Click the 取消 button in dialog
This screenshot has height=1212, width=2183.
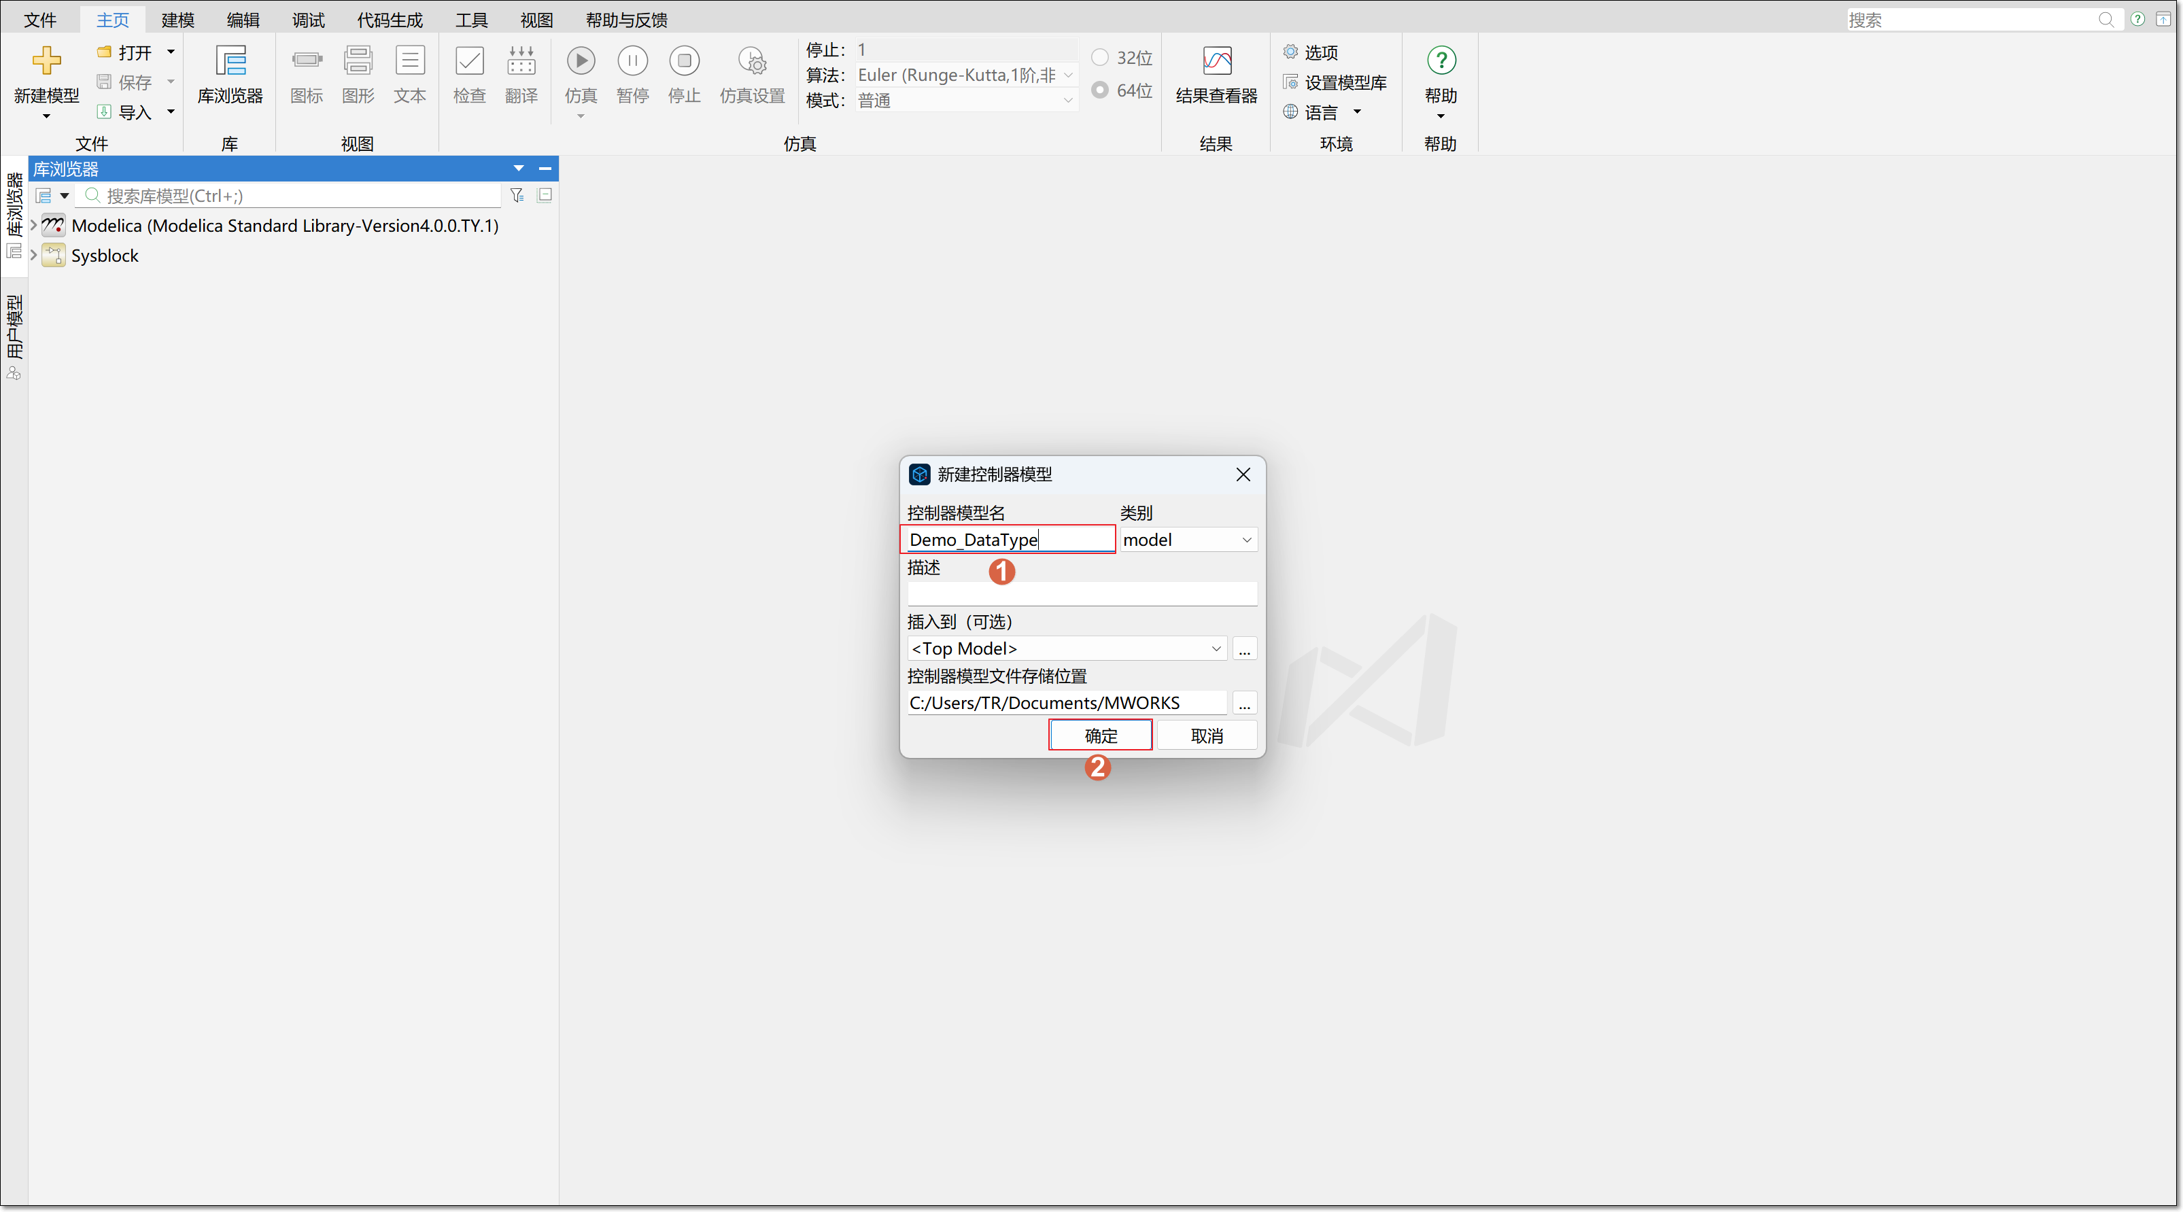1207,735
